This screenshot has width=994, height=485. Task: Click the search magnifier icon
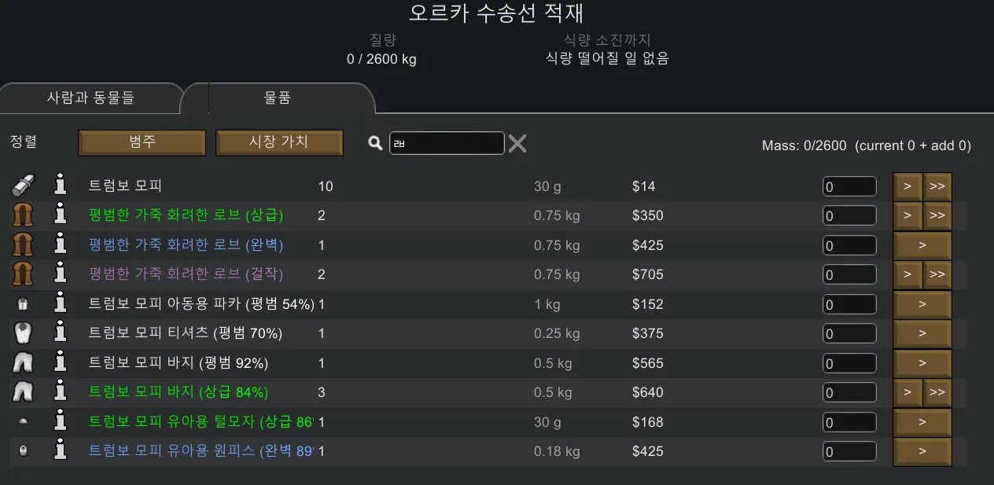tap(376, 143)
